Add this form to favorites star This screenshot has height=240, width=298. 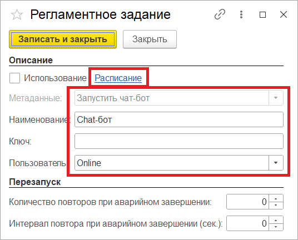click(17, 15)
